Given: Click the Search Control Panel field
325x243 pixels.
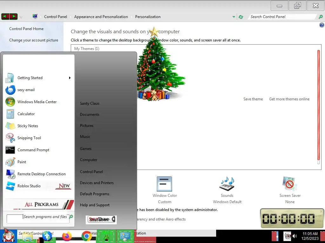Looking at the screenshot, I should [283, 17].
